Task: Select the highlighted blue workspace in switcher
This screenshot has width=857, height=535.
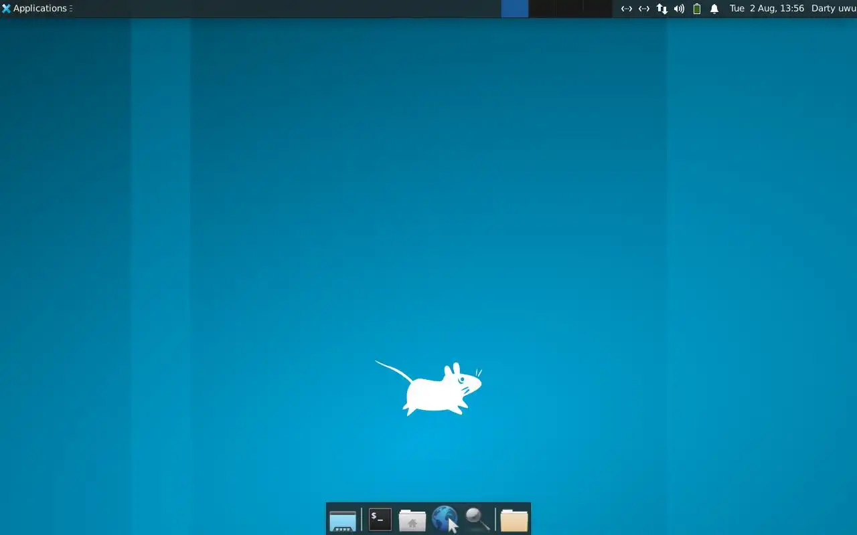Action: [x=515, y=9]
